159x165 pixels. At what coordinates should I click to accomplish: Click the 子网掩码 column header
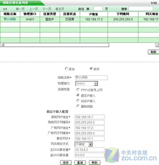(123, 14)
